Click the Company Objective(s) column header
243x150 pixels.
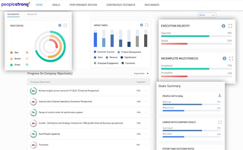(x=40, y=82)
